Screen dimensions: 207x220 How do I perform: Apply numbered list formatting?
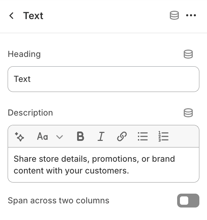tap(163, 136)
